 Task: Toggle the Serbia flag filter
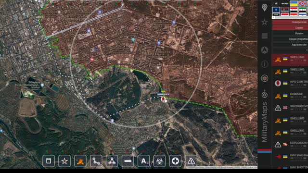click(x=285, y=10)
